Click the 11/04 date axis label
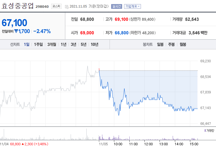216x150 pixels. (x=4, y=144)
